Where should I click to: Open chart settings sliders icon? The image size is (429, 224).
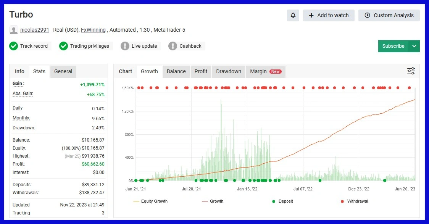(x=411, y=71)
